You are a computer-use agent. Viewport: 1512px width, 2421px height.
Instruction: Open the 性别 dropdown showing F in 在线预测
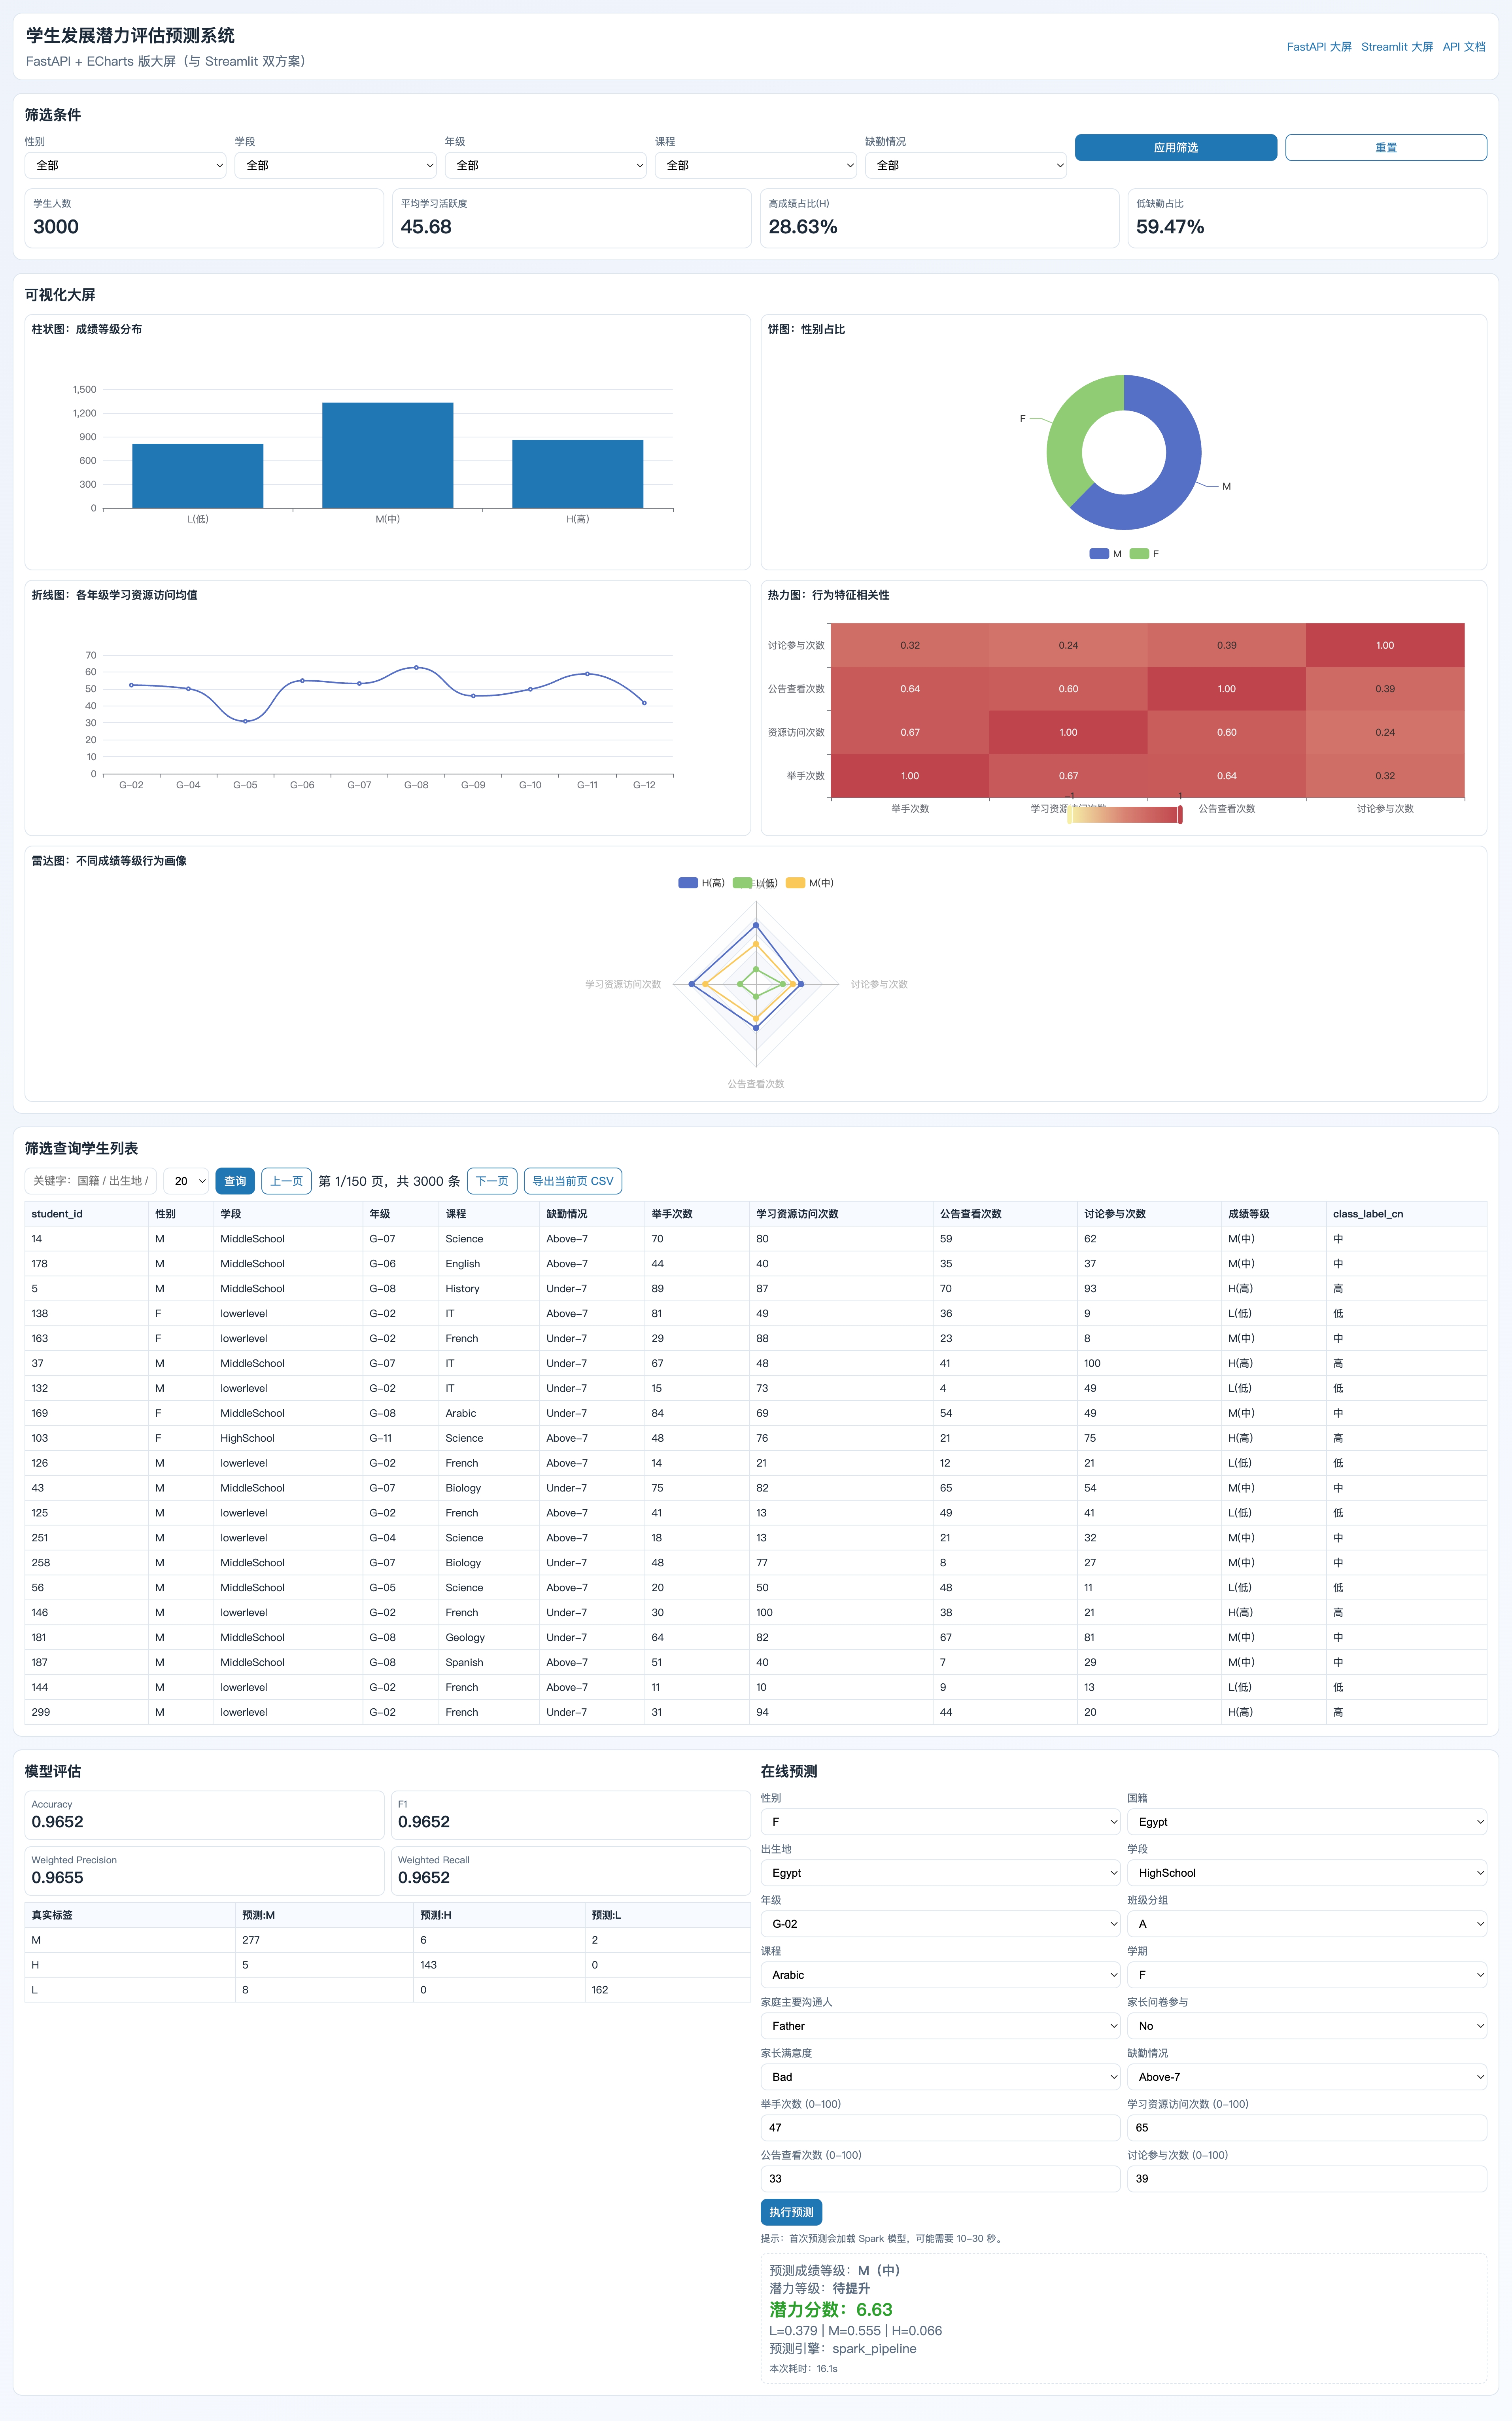coord(940,1822)
